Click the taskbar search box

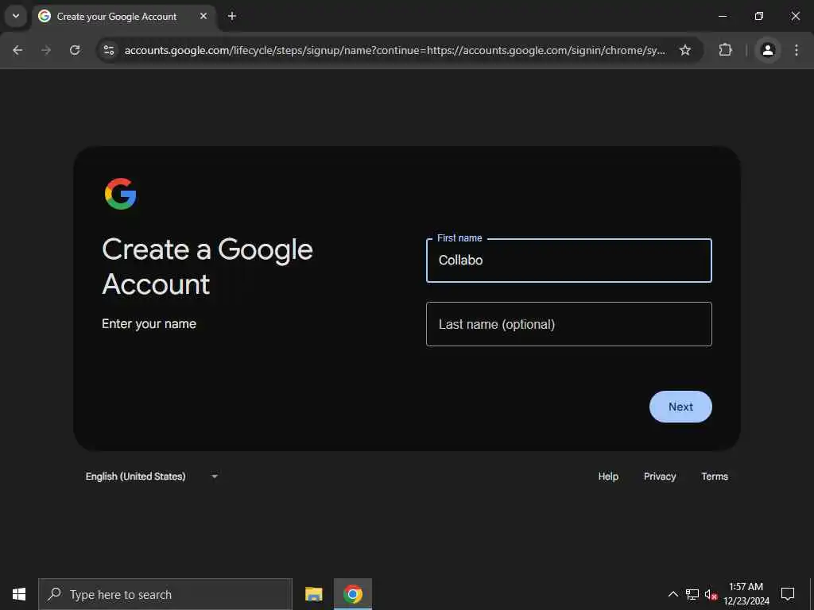tap(165, 594)
